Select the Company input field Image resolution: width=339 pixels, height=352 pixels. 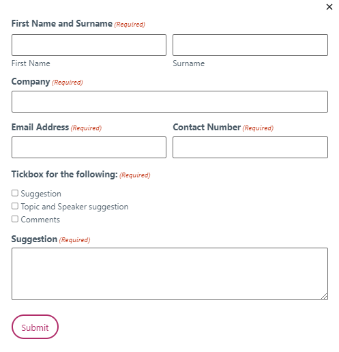coord(170,102)
